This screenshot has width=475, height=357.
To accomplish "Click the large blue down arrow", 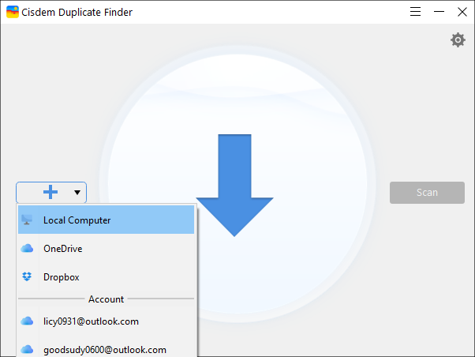I will pos(234,185).
